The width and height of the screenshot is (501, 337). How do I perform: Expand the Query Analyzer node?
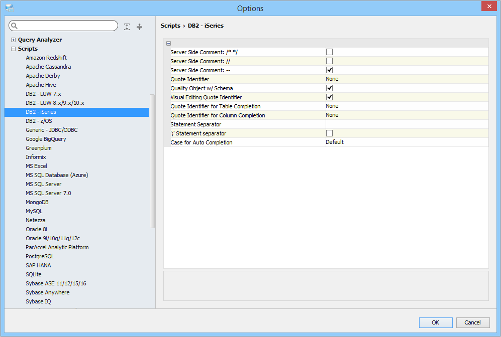tap(13, 40)
